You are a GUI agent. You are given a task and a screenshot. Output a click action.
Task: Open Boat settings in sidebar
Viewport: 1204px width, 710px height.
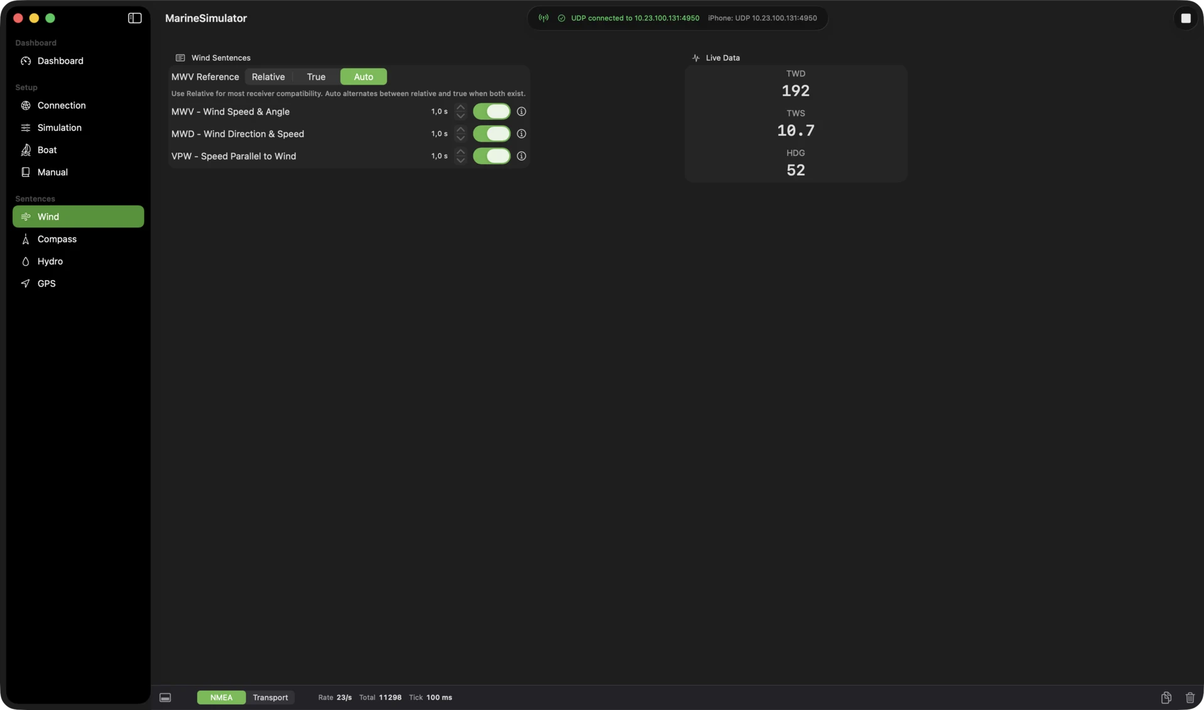pyautogui.click(x=78, y=150)
